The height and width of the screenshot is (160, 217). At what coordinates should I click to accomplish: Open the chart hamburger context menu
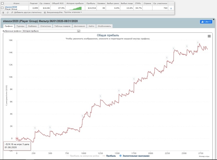tap(209, 36)
